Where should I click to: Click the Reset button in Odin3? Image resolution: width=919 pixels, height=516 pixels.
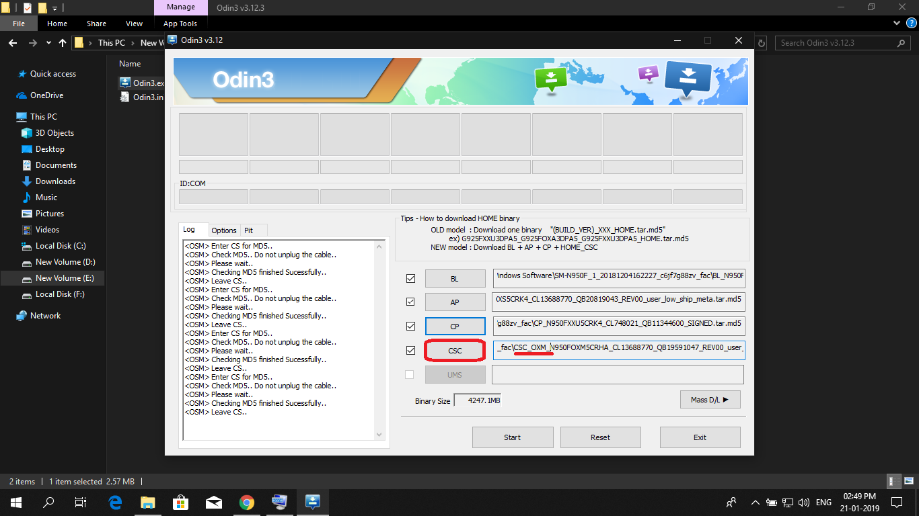[600, 437]
